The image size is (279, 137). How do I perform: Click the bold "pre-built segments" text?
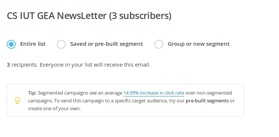[207, 101]
